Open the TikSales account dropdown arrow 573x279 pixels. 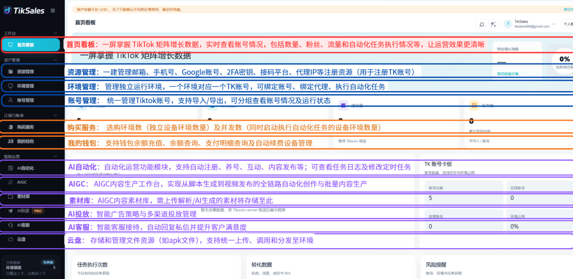[554, 24]
